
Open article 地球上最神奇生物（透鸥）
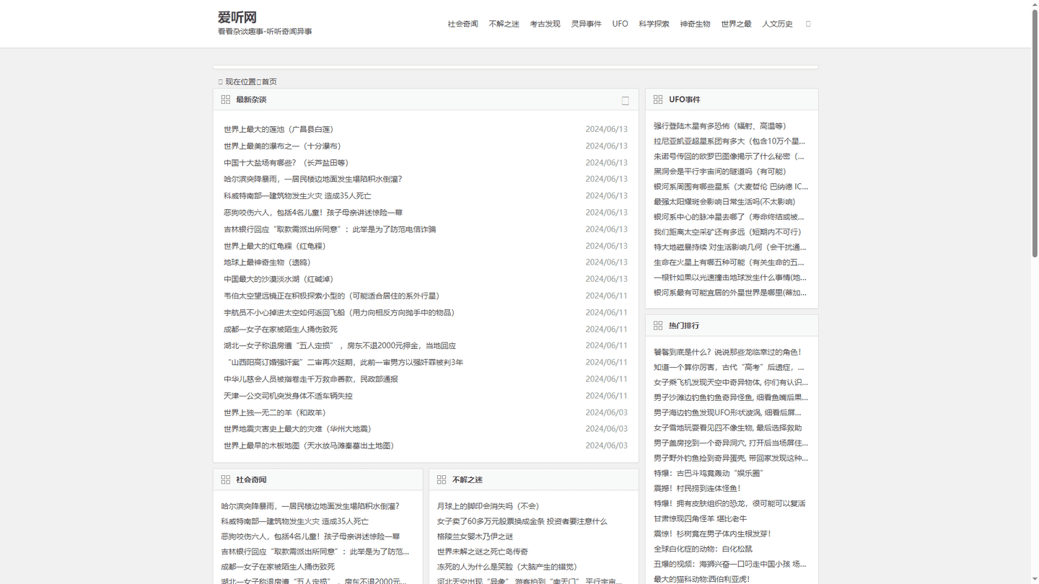pyautogui.click(x=267, y=262)
